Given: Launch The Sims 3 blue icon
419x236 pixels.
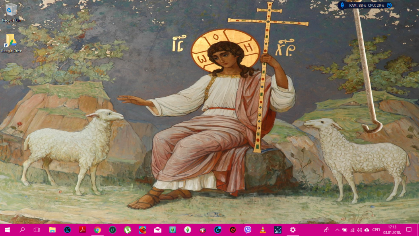Looking at the screenshot, I should point(173,230).
